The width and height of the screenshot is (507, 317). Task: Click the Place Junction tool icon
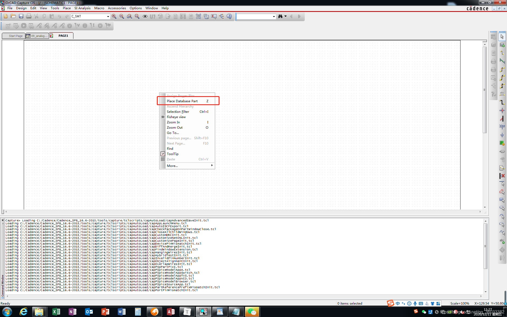point(502,110)
